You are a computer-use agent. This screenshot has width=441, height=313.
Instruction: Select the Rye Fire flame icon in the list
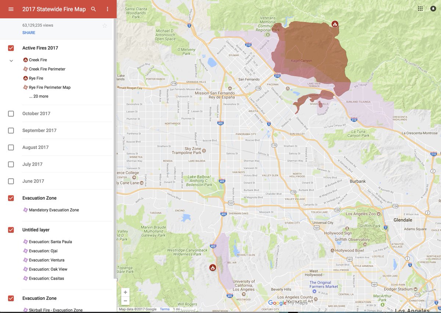click(x=25, y=78)
